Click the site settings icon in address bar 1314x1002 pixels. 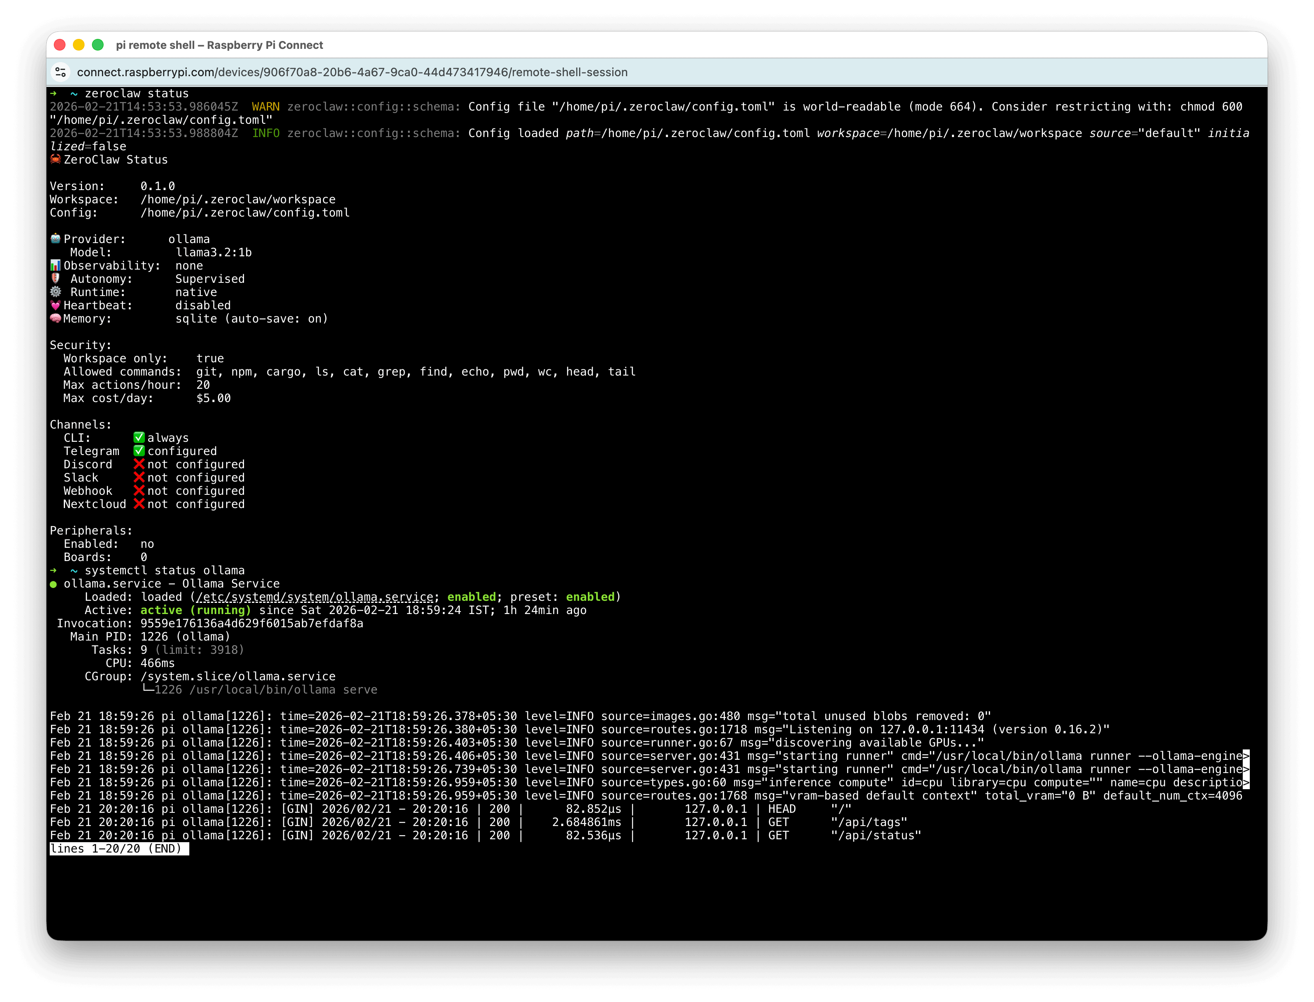tap(60, 72)
